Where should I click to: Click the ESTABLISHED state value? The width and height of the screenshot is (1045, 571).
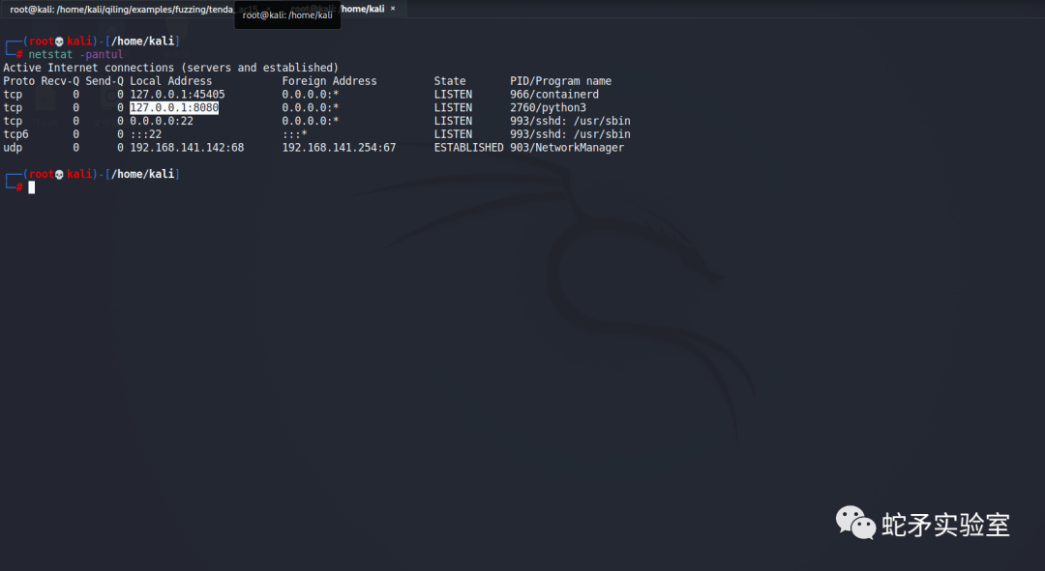pyautogui.click(x=468, y=148)
